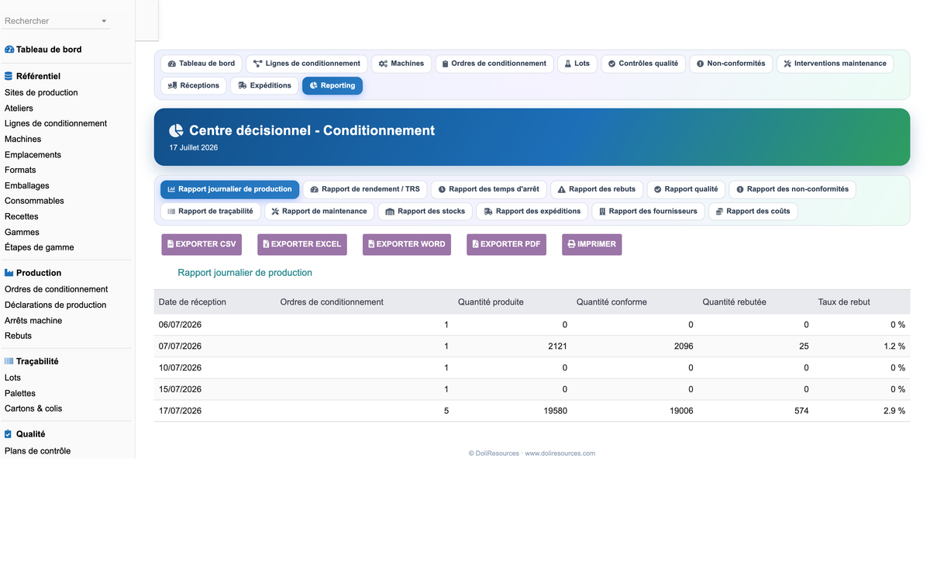Open Déclarations de production link
This screenshot has width=930, height=576.
[56, 305]
